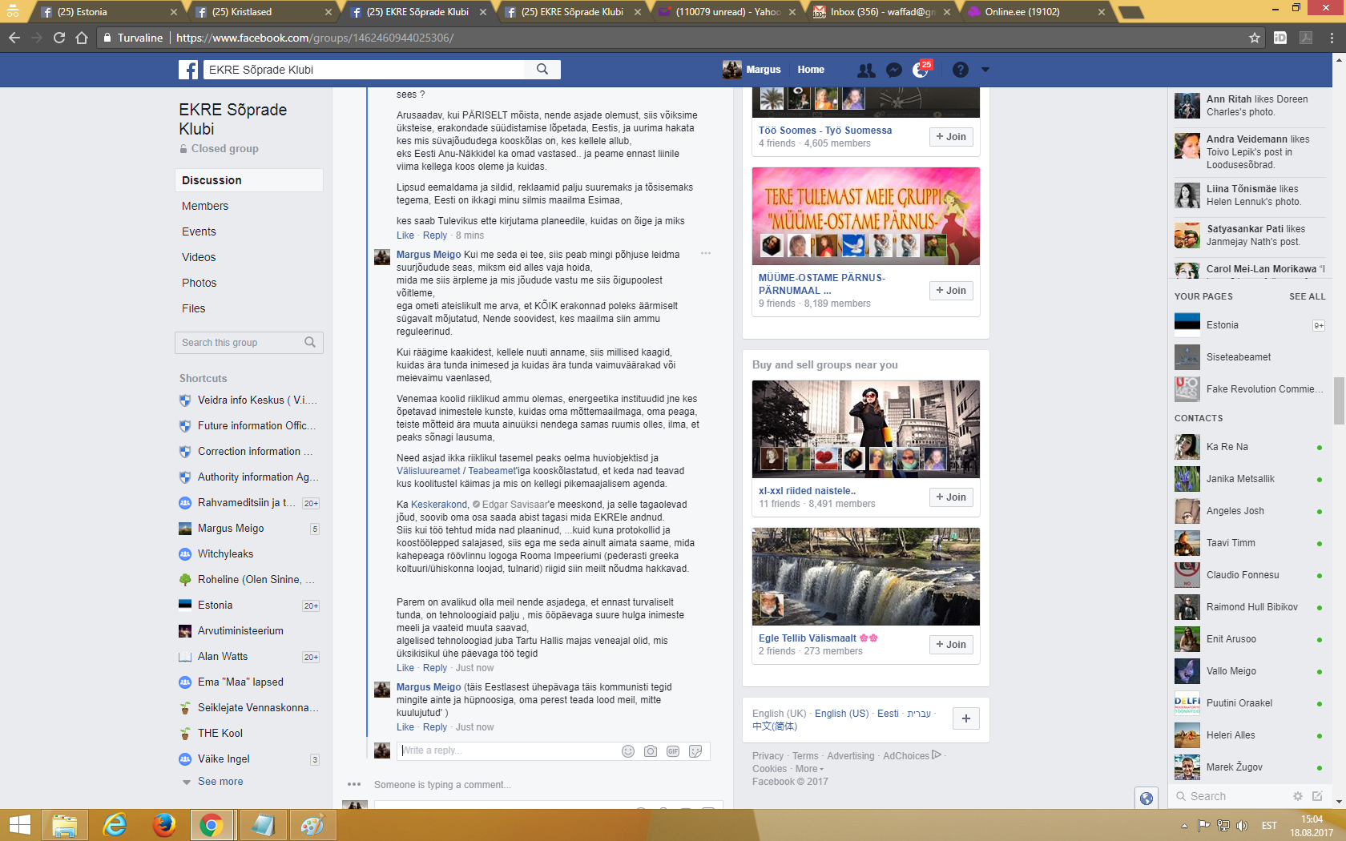Open the Siseteabeamet page
This screenshot has width=1346, height=841.
click(x=1250, y=357)
